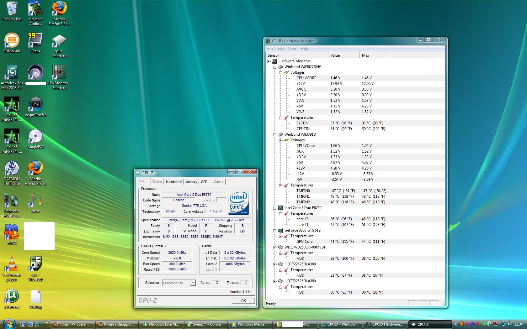Click the Rikere sideoppdr taskbar button

[x=117, y=324]
